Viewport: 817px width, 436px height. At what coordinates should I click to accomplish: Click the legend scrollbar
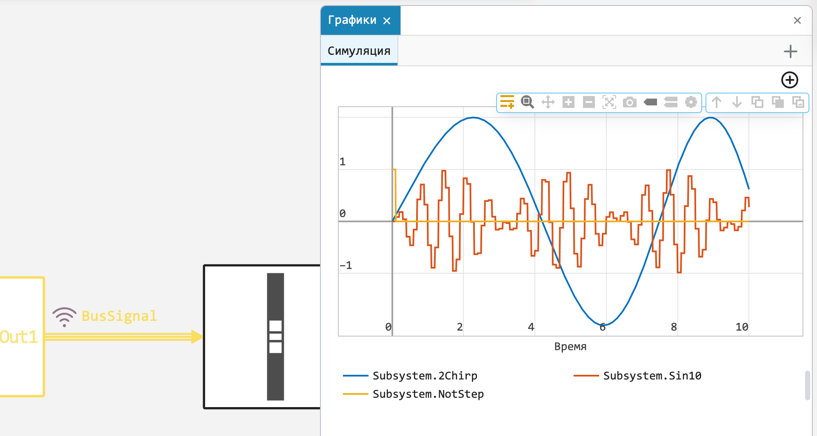coord(807,385)
